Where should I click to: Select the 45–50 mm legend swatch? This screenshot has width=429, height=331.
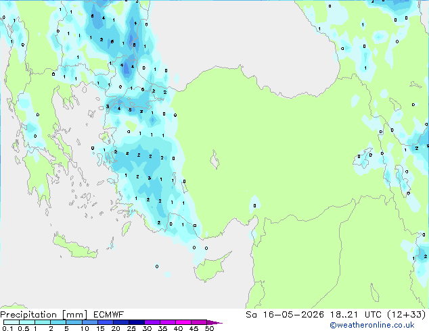(x=199, y=322)
